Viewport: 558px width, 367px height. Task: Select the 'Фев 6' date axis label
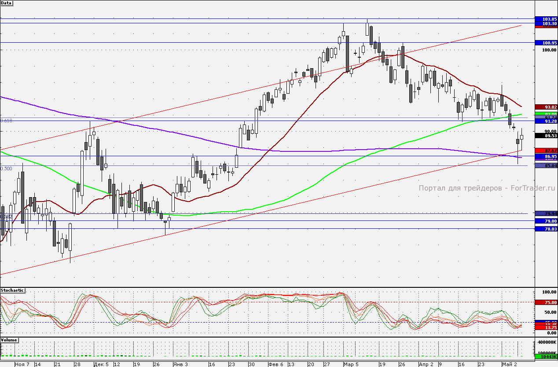click(276, 364)
